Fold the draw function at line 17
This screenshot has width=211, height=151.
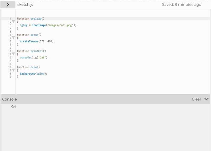pyautogui.click(x=13, y=70)
